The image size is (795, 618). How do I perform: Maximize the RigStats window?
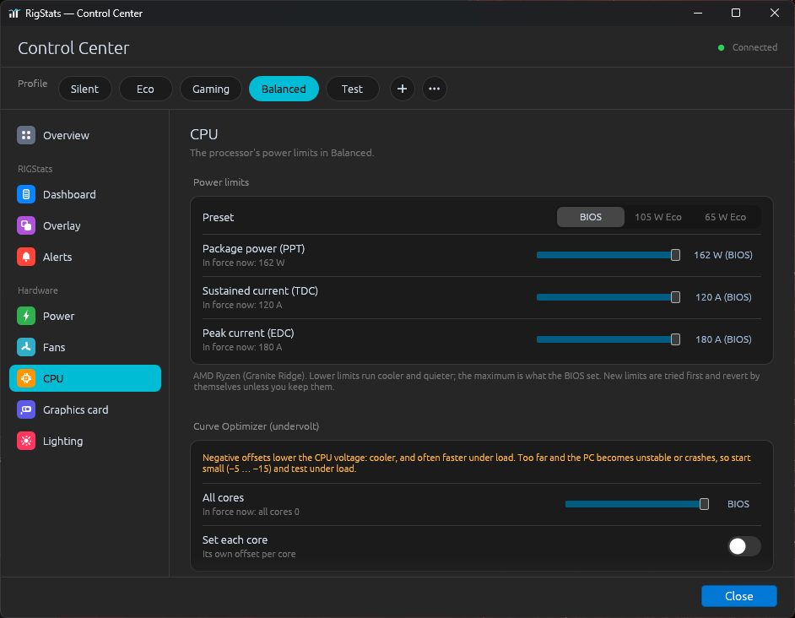[x=736, y=14]
